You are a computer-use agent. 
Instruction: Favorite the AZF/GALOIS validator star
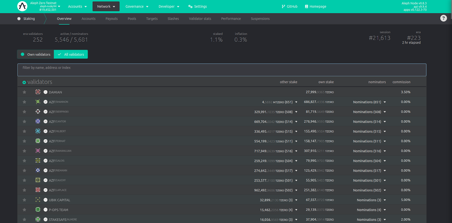(x=25, y=161)
